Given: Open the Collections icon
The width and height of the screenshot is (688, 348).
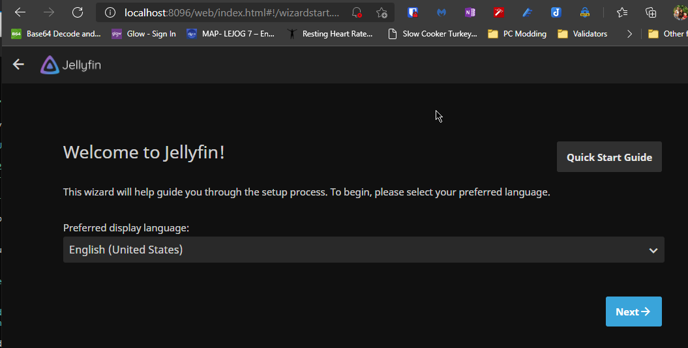Looking at the screenshot, I should tap(651, 12).
